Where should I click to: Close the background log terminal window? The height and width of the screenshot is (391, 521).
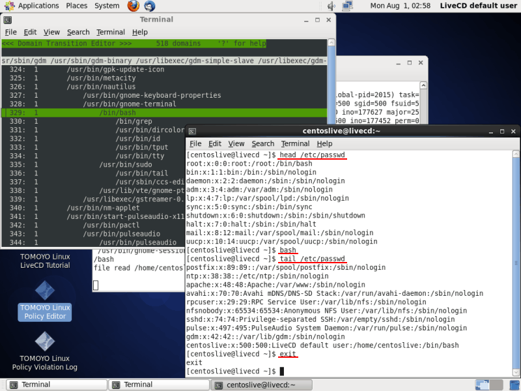[x=421, y=63]
